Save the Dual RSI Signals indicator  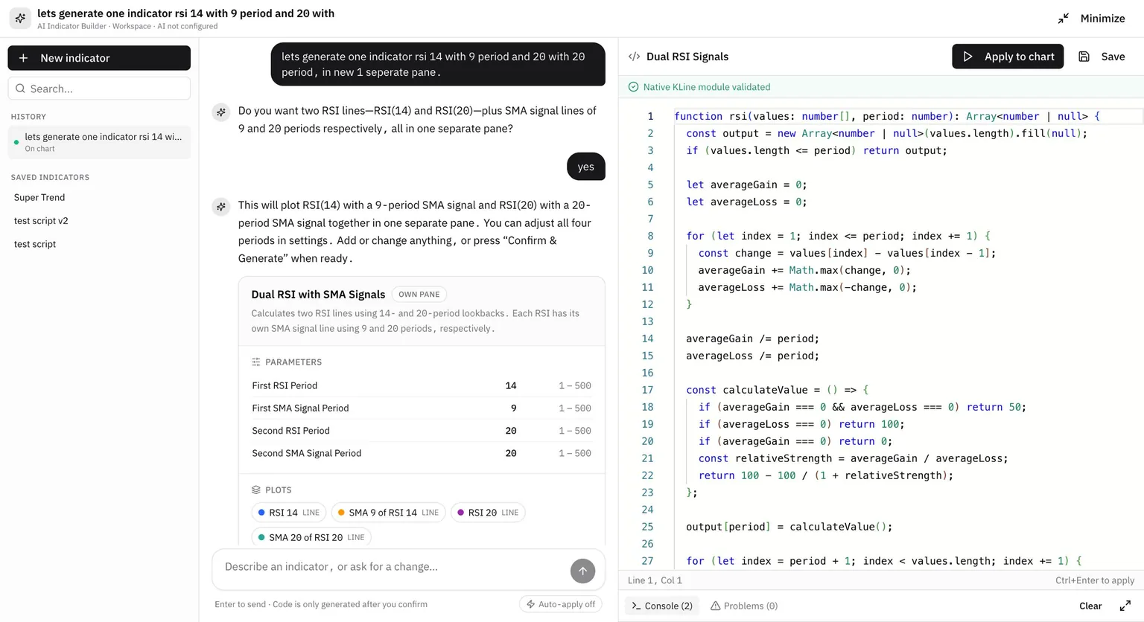click(x=1102, y=57)
